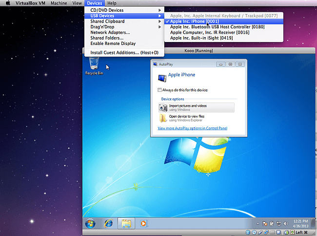
Task: Click the network tray icon
Action: pyautogui.click(x=279, y=224)
